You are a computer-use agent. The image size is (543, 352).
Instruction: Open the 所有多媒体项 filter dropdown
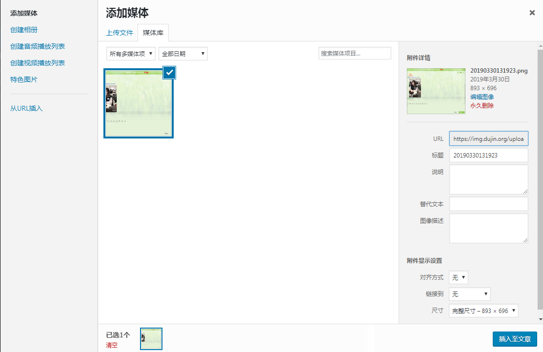(131, 54)
